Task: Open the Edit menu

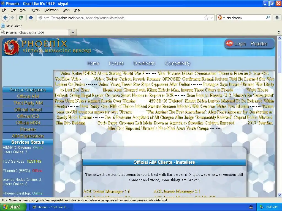Action: [x=13, y=10]
